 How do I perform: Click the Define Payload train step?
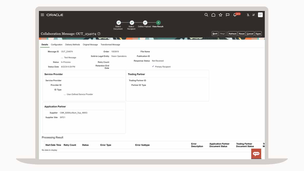(x=145, y=23)
